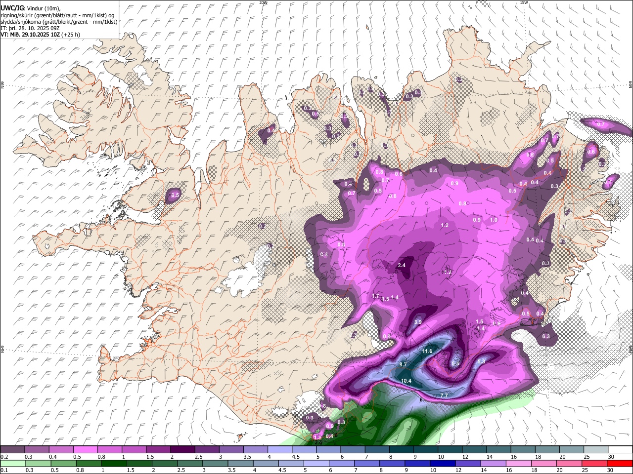The width and height of the screenshot is (633, 474).
Task: Select the bottom-row violet swatch between 12 and 14
Action: click(x=468, y=463)
